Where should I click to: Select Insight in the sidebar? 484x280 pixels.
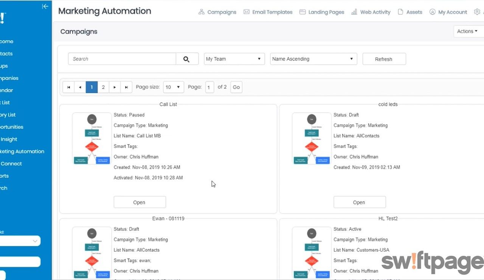click(x=9, y=139)
